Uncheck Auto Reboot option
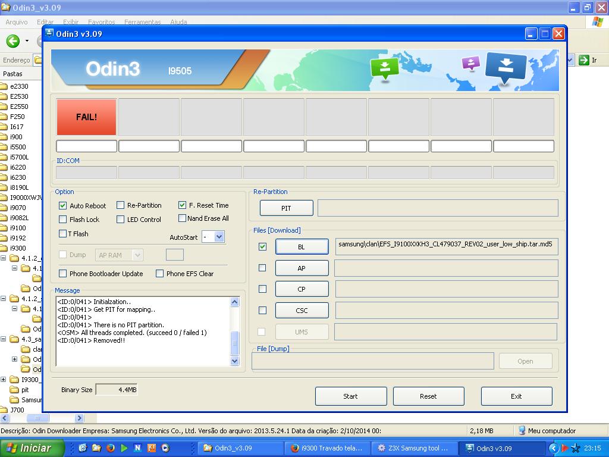This screenshot has width=609, height=457. [x=62, y=205]
